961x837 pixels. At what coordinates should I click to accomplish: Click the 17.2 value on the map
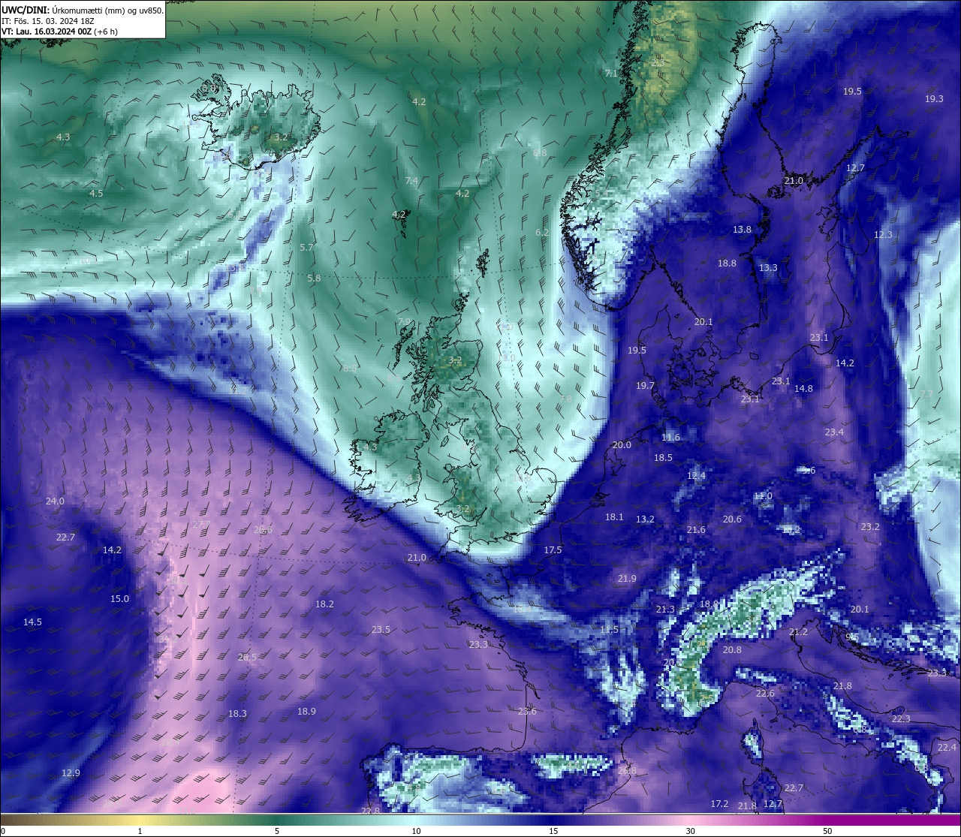719,804
